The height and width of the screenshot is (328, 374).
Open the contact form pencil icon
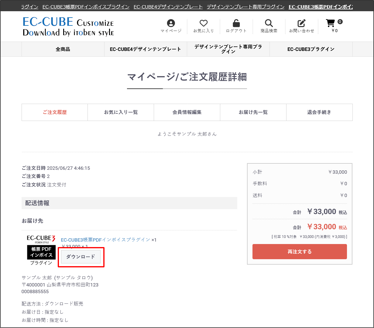[301, 23]
